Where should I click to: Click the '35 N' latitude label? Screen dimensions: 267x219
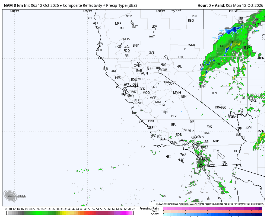[261, 131]
